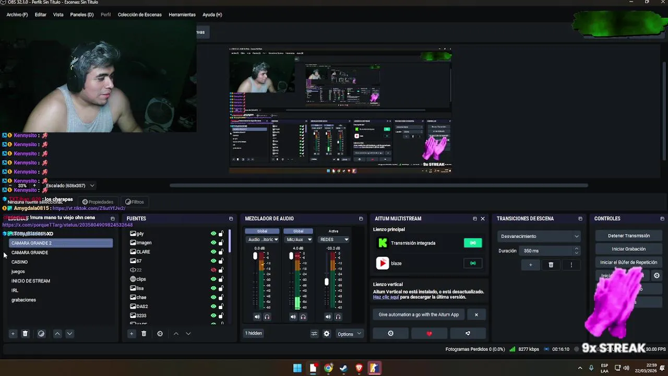This screenshot has width=668, height=376.
Task: Open the Escalado preview scaling dropdown
Action: point(70,185)
